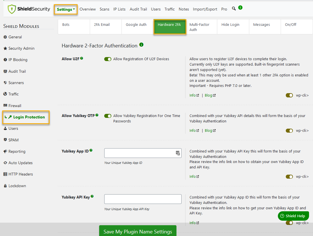Image resolution: width=313 pixels, height=236 pixels.
Task: Click the Audit Trail sidebar icon
Action: coord(5,71)
